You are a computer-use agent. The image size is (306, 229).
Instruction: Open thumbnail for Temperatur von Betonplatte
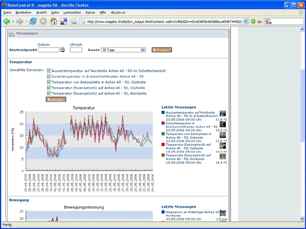tap(223, 135)
